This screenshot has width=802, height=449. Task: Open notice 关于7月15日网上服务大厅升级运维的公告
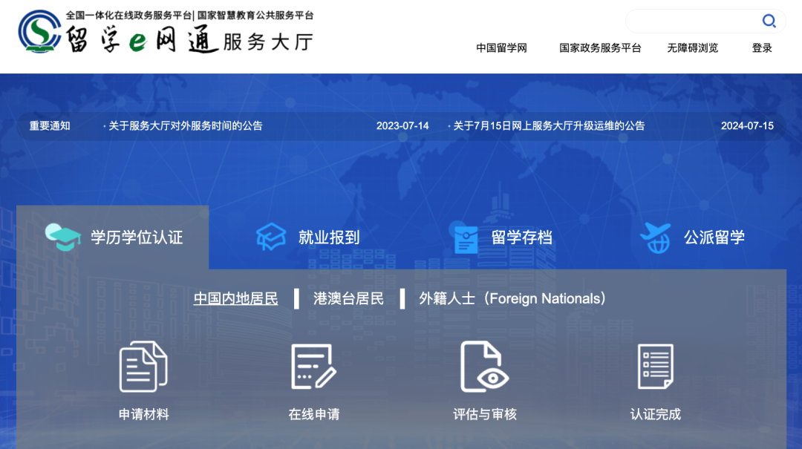click(x=549, y=126)
